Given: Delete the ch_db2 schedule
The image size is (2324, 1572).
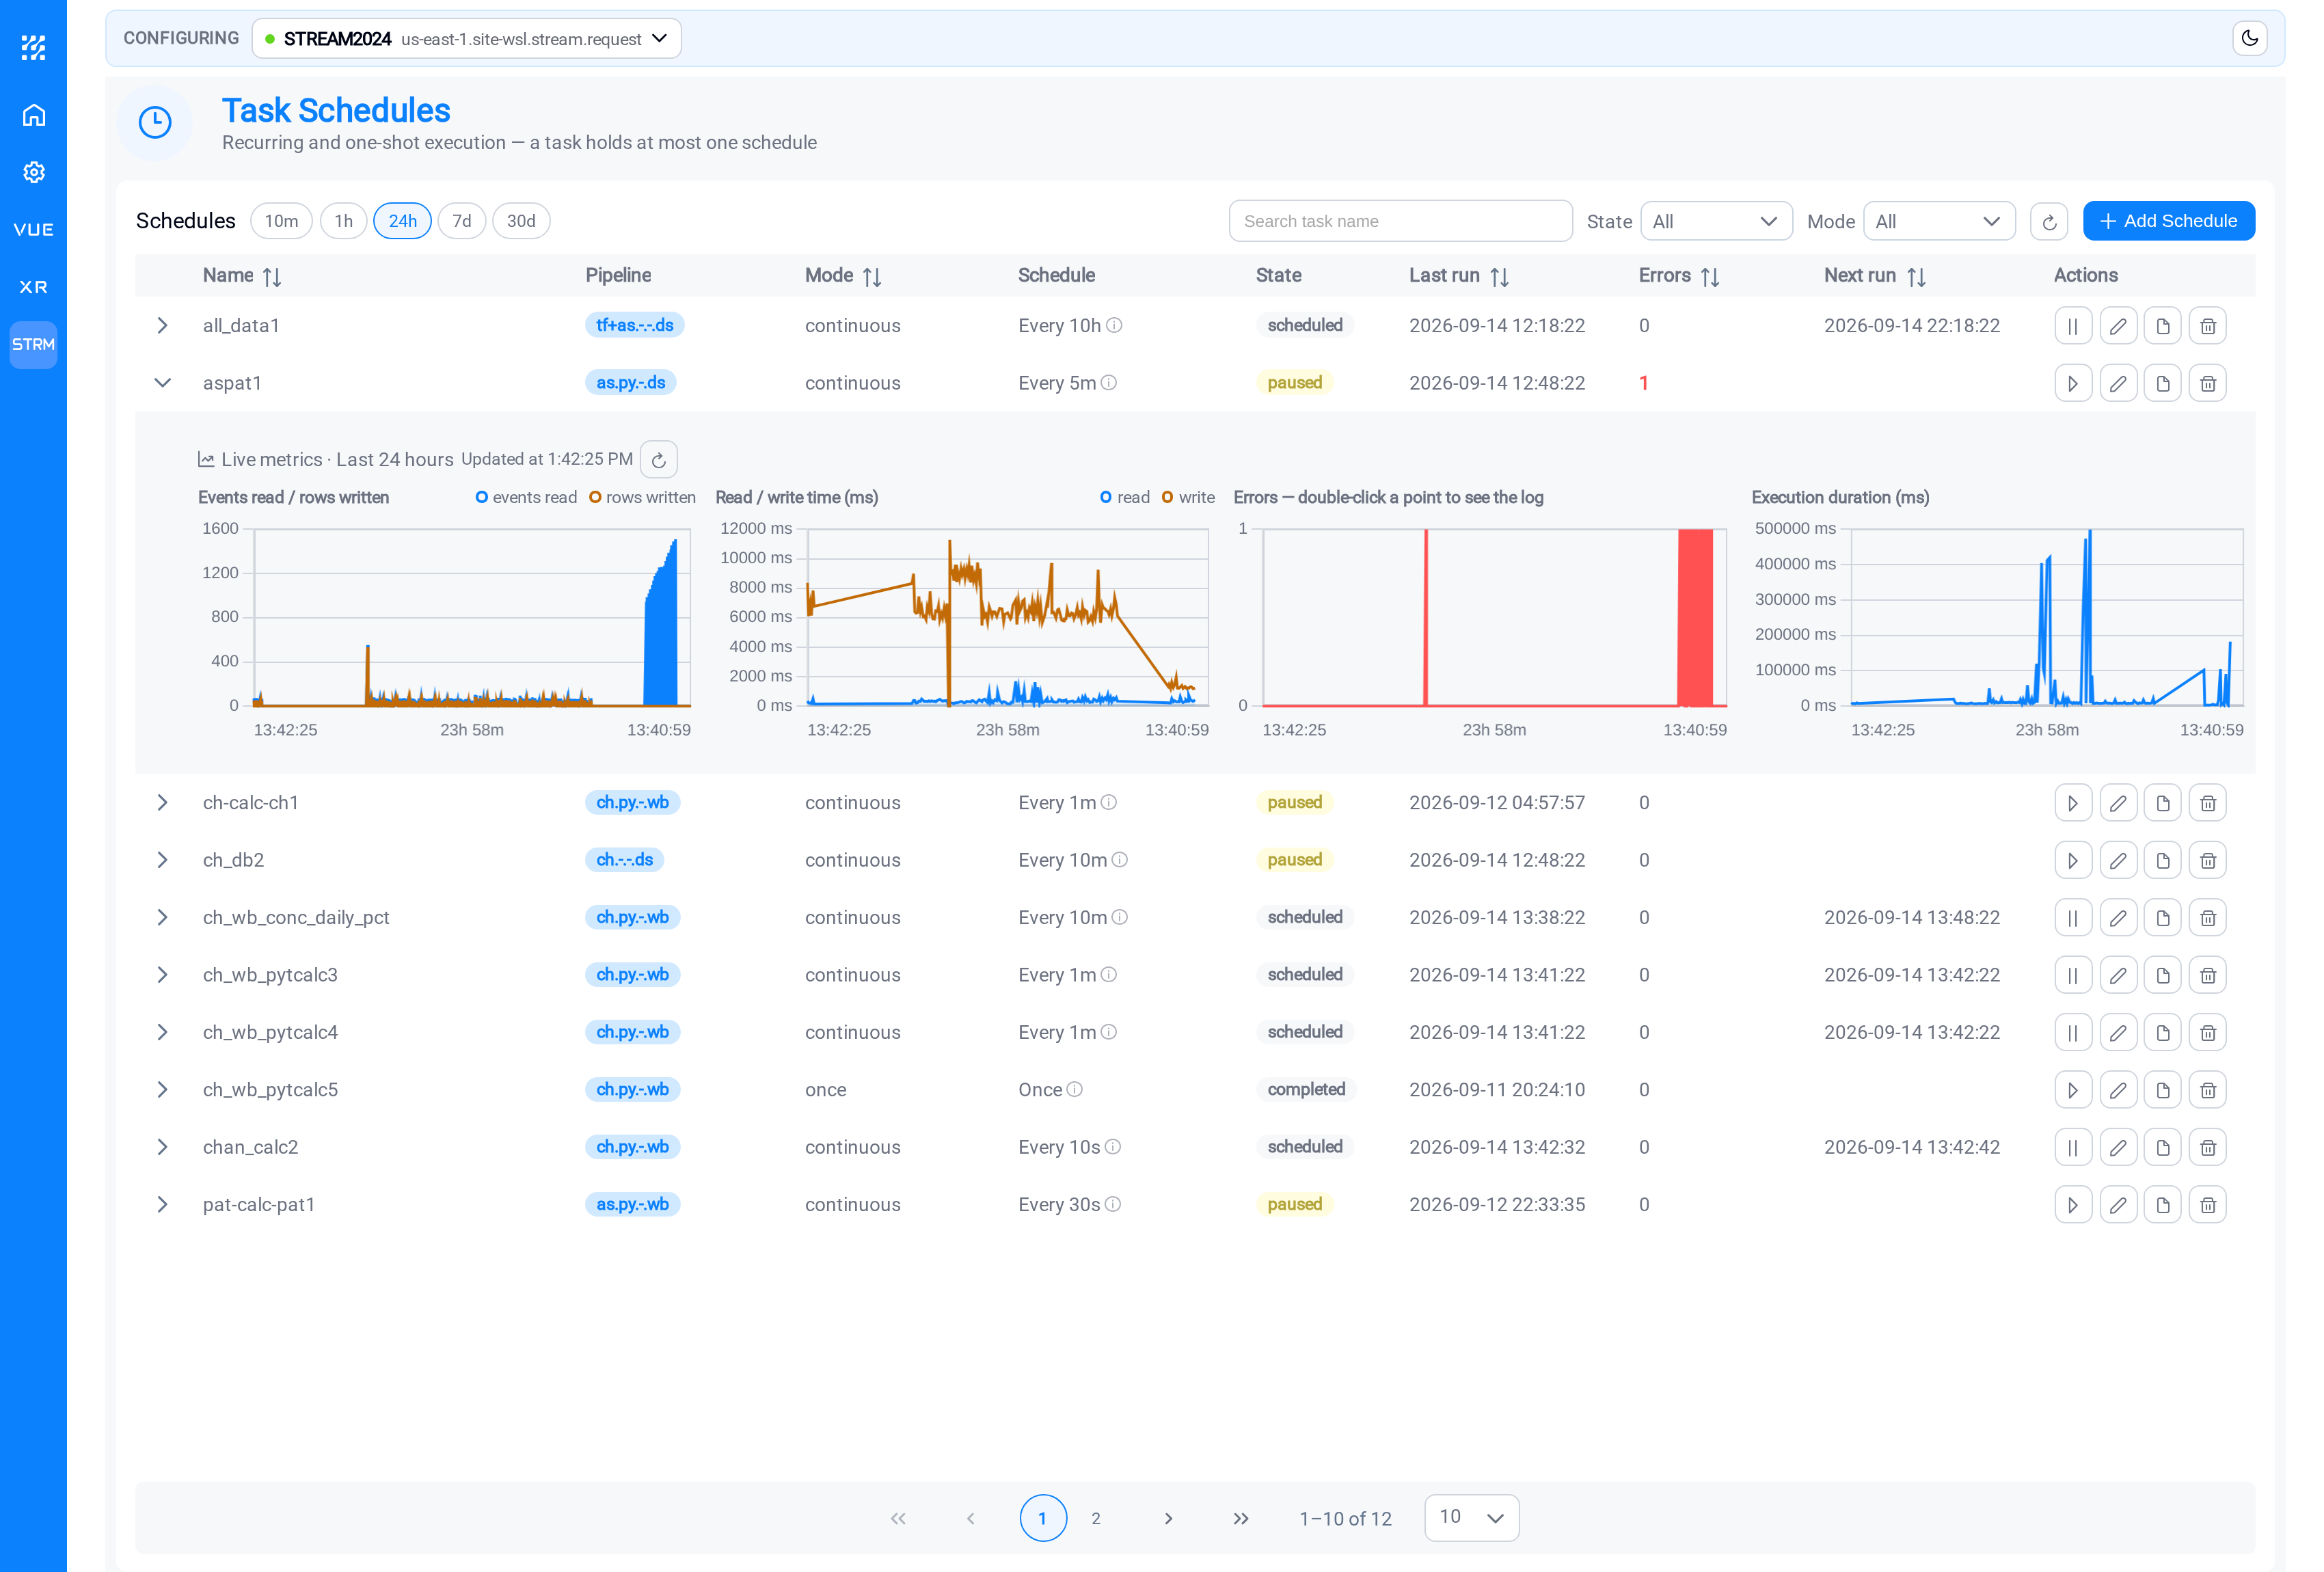Looking at the screenshot, I should pos(2208,860).
